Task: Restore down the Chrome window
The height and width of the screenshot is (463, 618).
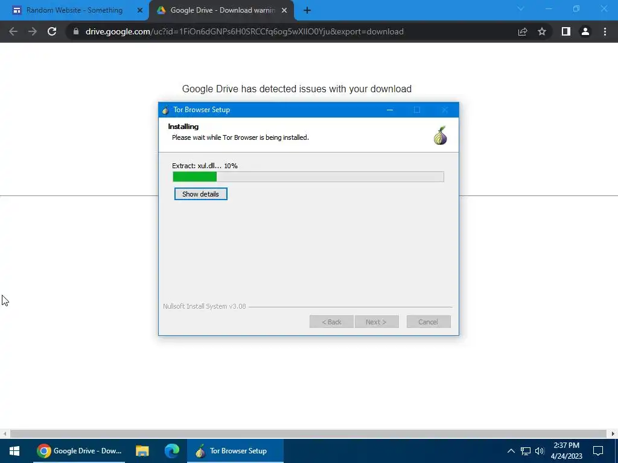Action: (576, 8)
